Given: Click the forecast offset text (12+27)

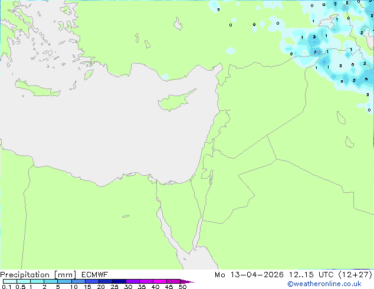Looking at the screenshot, I should [x=355, y=275].
